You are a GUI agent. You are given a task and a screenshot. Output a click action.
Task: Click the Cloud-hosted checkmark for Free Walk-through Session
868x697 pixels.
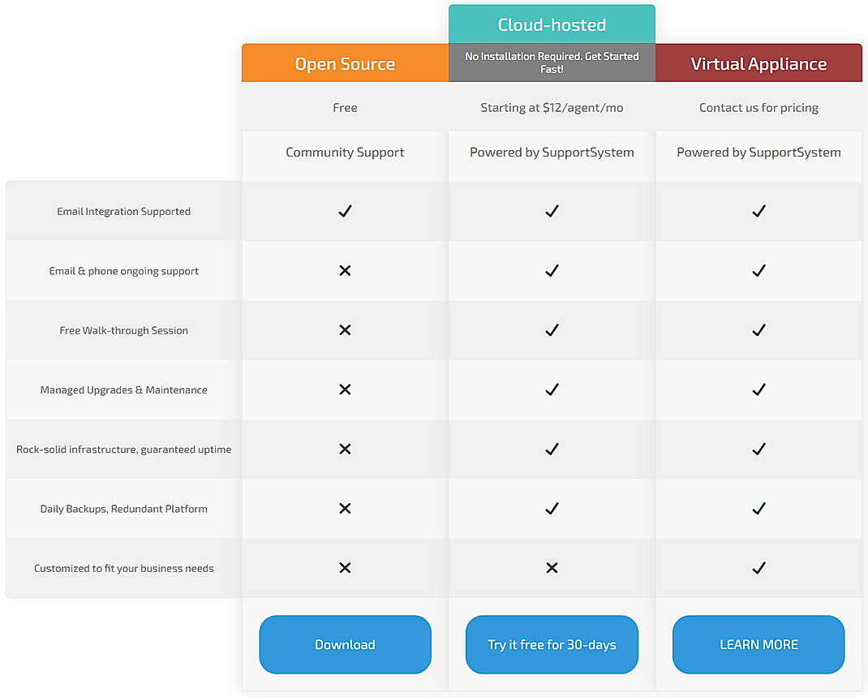pyautogui.click(x=552, y=330)
